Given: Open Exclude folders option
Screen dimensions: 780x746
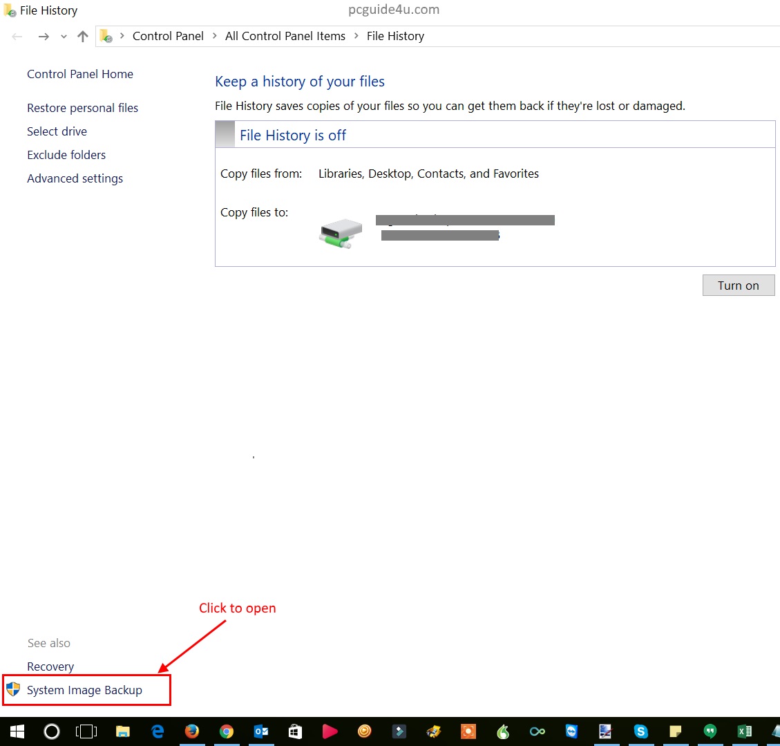Looking at the screenshot, I should click(x=66, y=155).
